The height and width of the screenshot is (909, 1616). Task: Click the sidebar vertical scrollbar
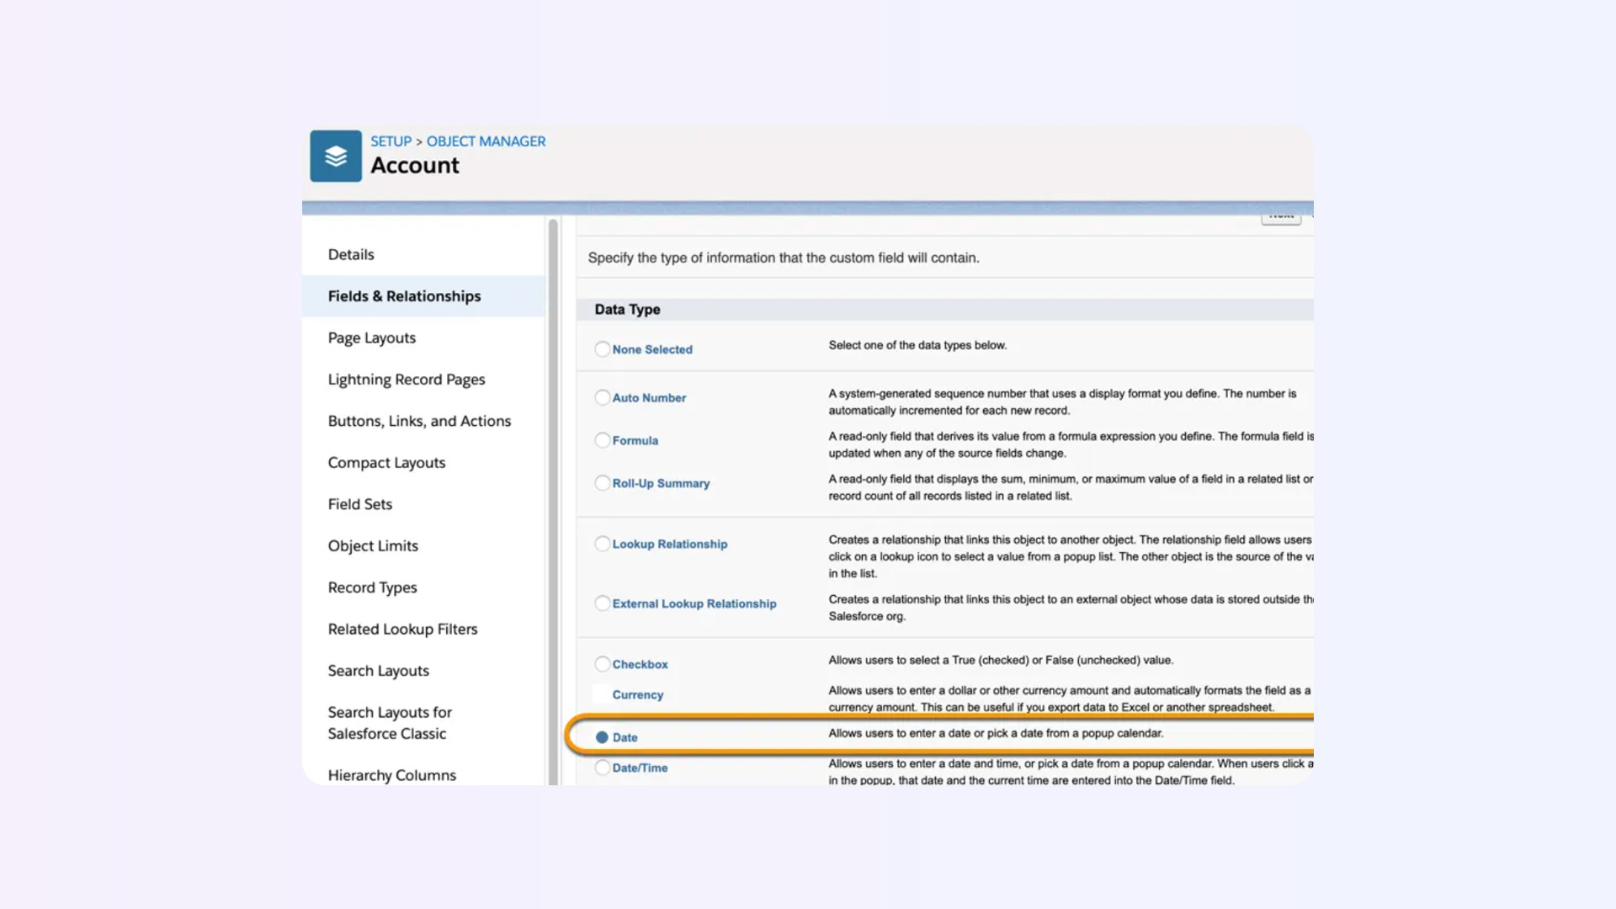point(553,502)
